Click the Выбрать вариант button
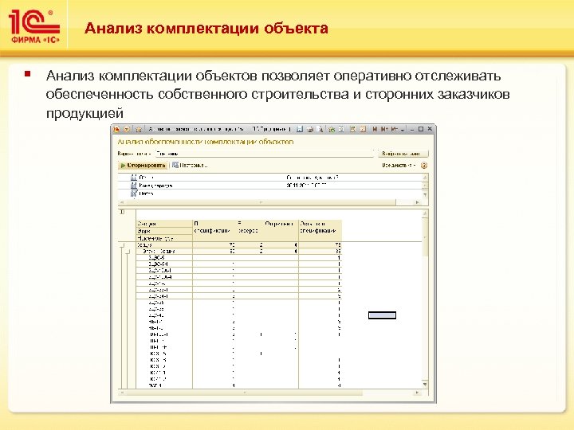The height and width of the screenshot is (430, 574). (x=403, y=154)
